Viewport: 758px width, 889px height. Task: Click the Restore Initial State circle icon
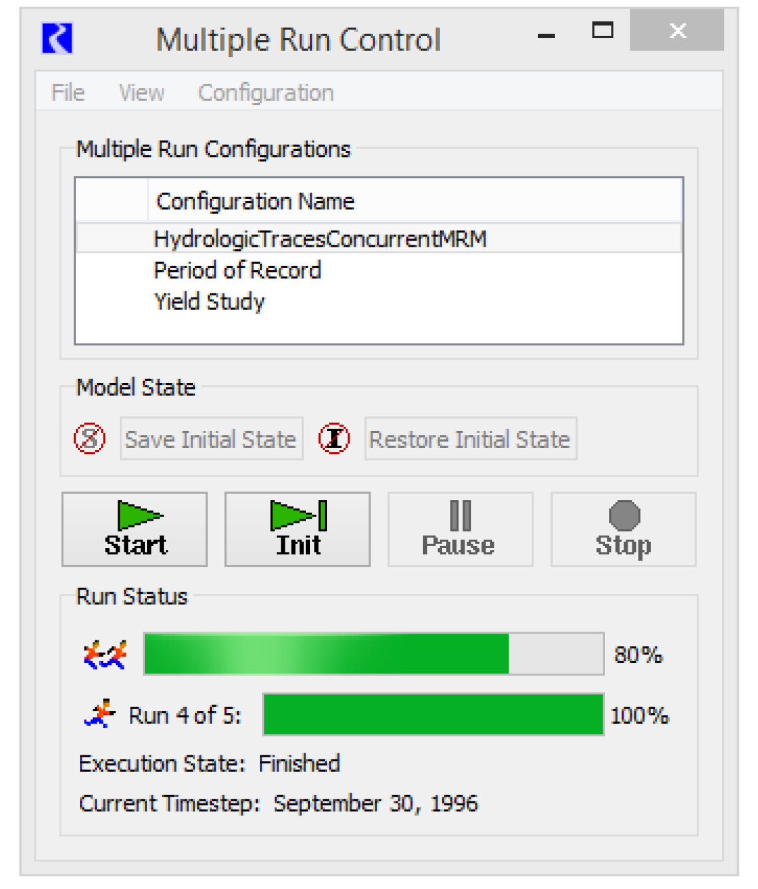(334, 439)
